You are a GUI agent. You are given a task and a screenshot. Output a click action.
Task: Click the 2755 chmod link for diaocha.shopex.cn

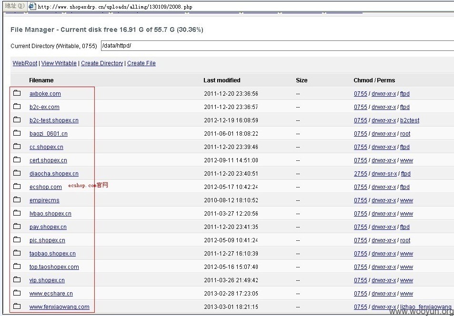point(361,174)
